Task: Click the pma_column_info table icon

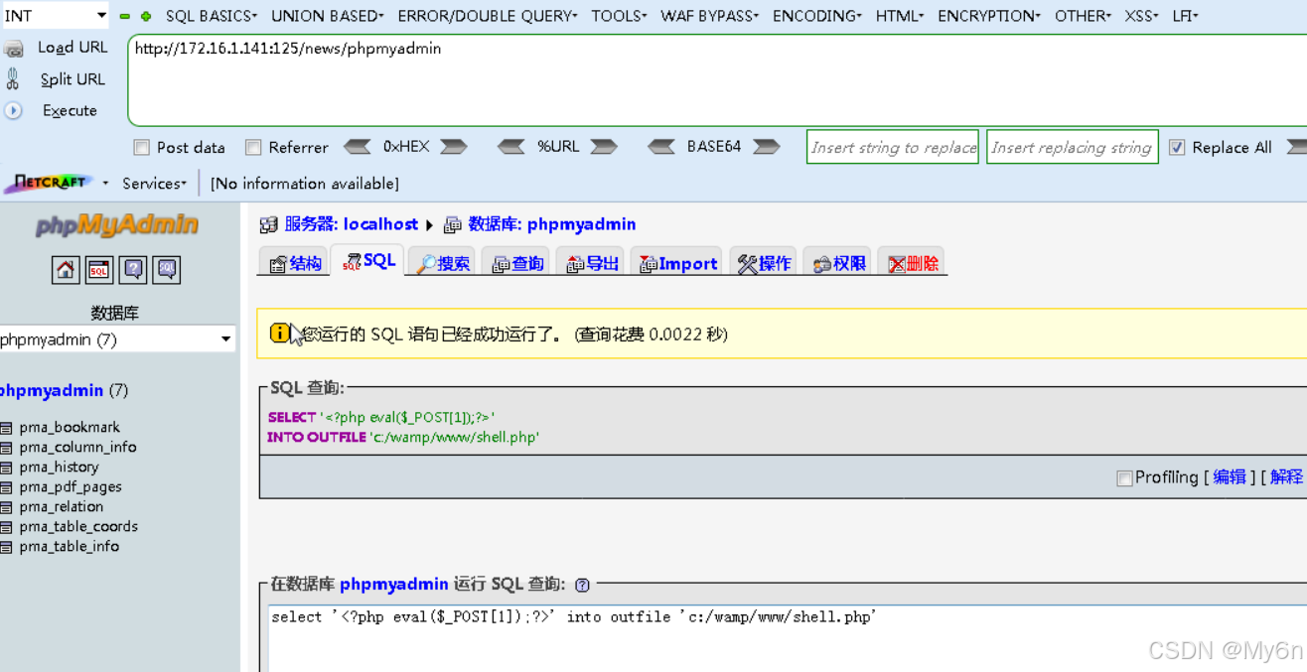Action: click(7, 448)
